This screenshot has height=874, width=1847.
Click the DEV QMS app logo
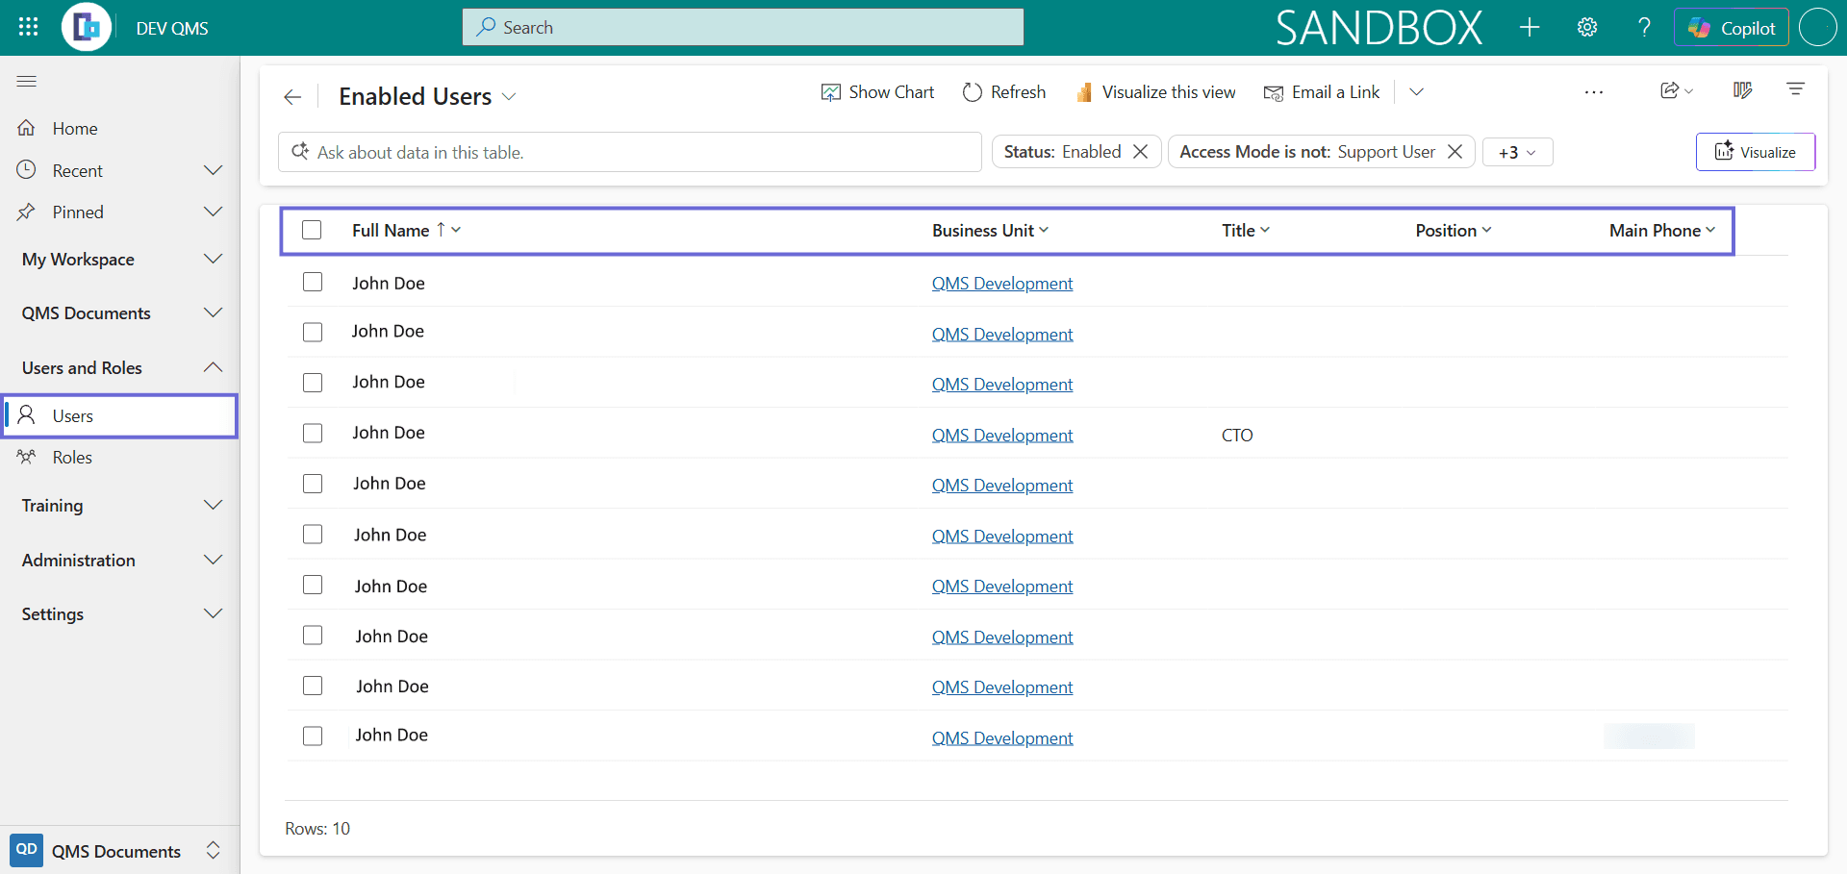click(87, 27)
